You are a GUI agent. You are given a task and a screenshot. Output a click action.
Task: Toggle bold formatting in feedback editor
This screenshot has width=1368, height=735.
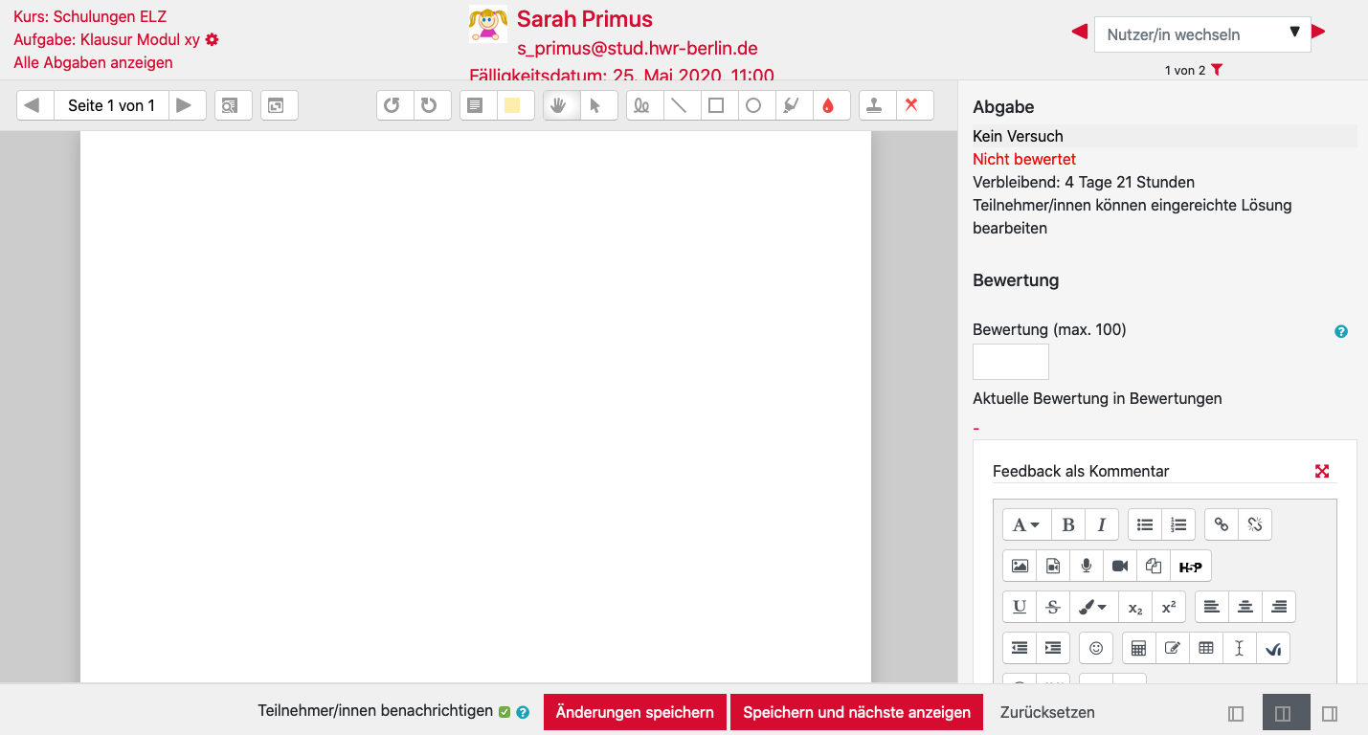(1068, 524)
